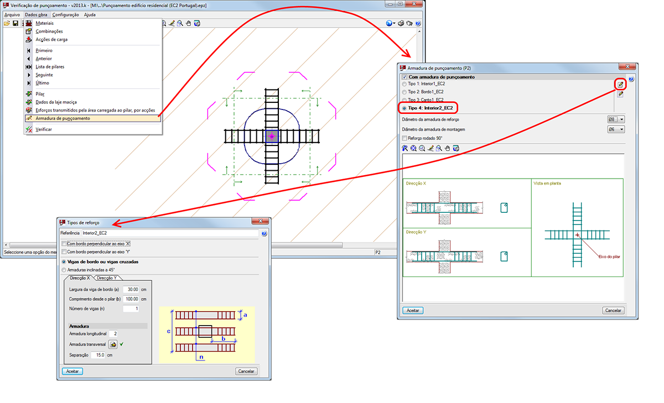Choose Acções de carga menu entry
This screenshot has width=664, height=403.
point(93,39)
